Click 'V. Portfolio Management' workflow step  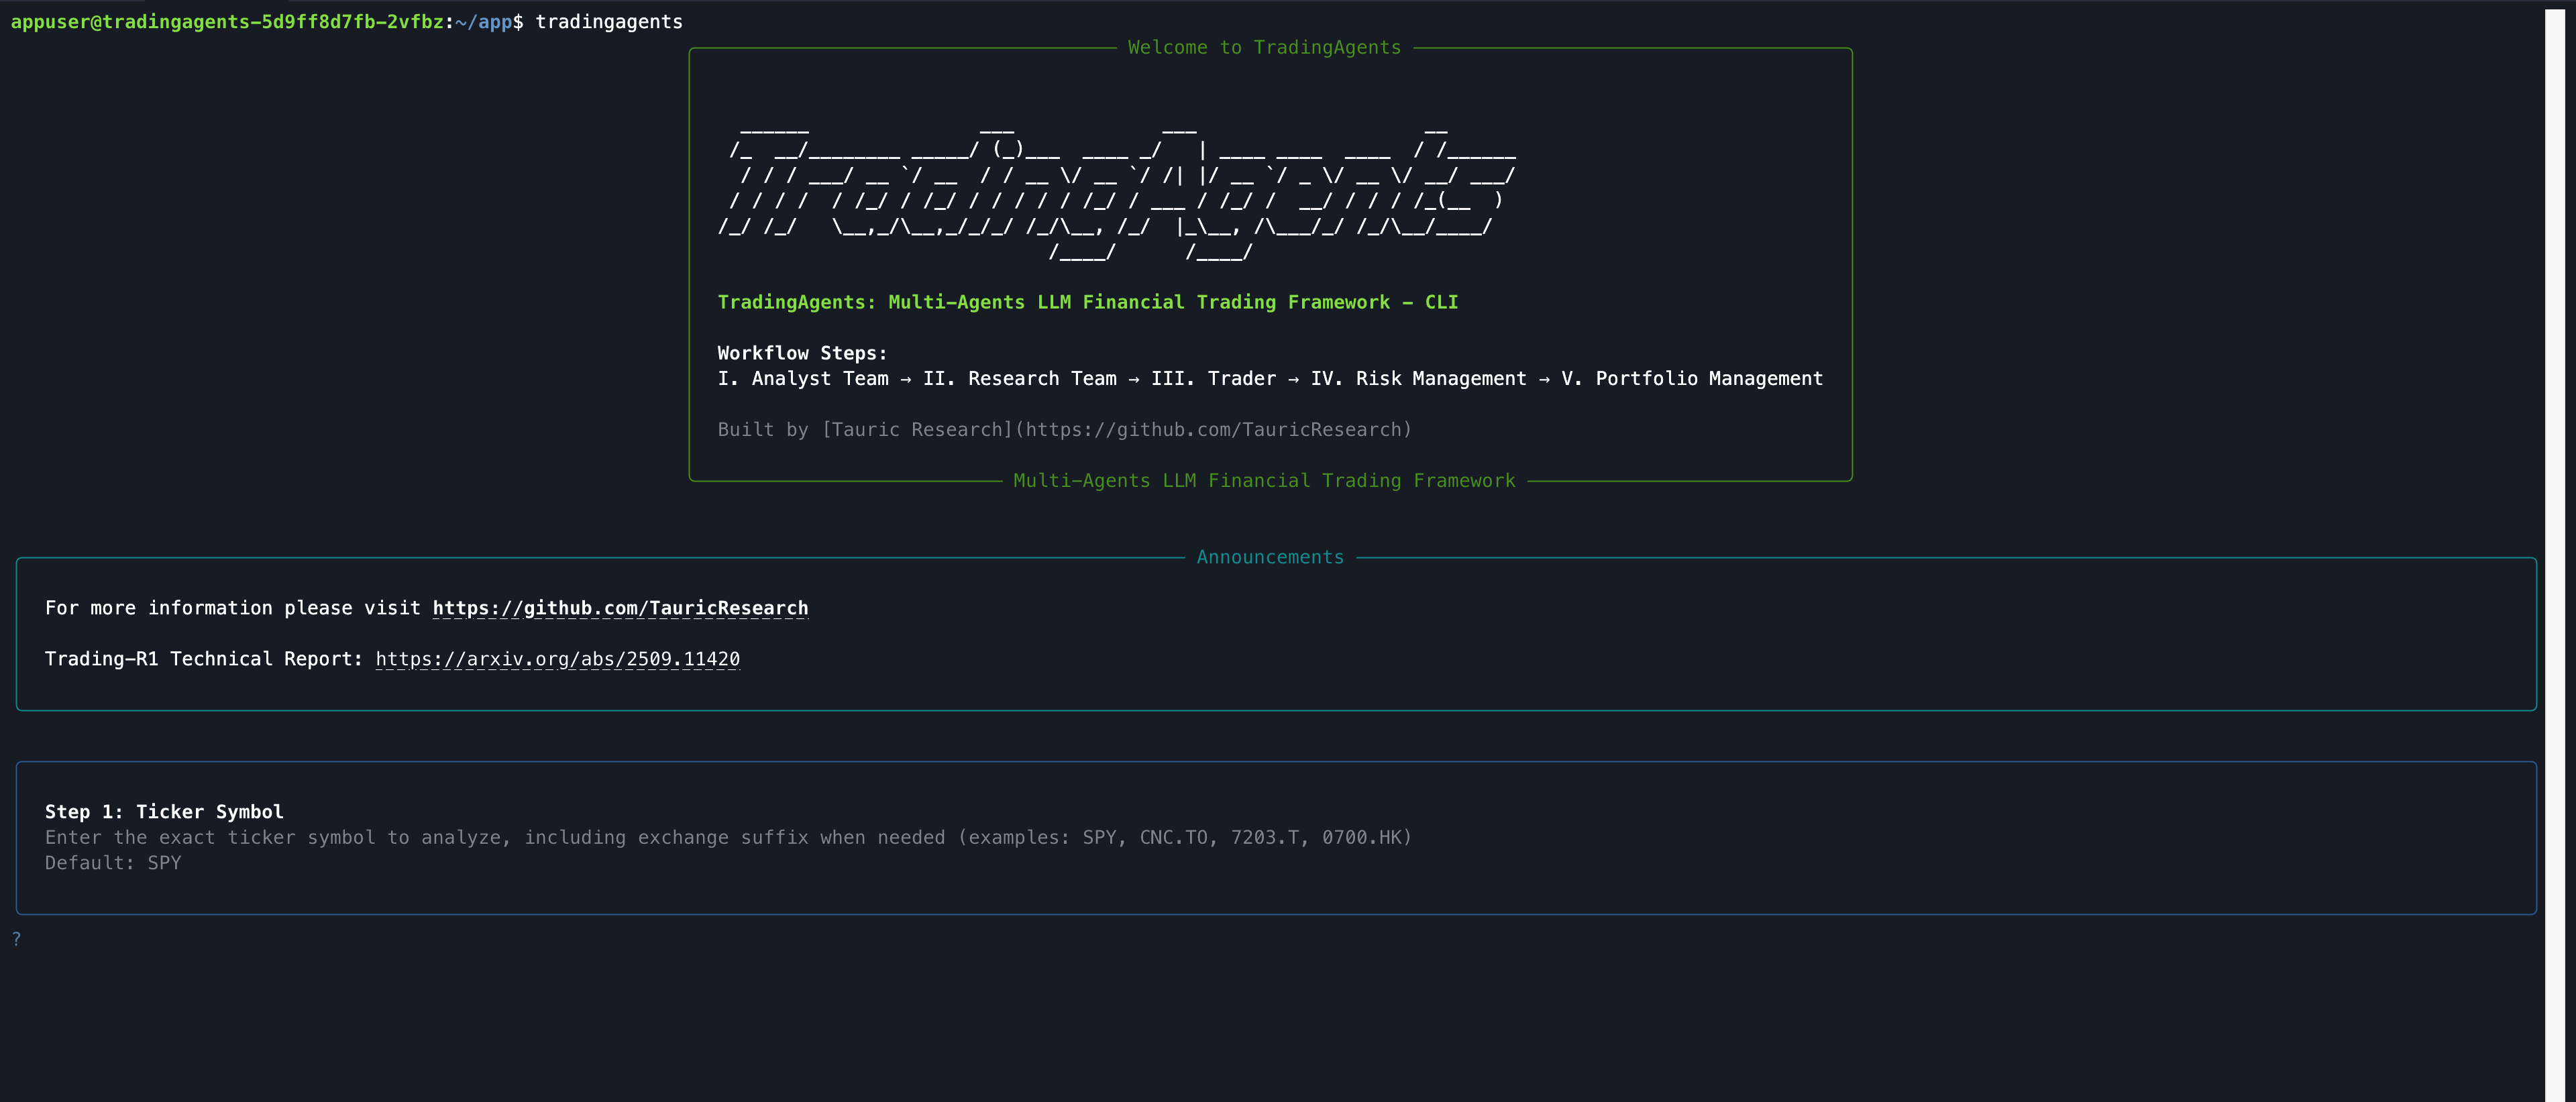click(1692, 379)
